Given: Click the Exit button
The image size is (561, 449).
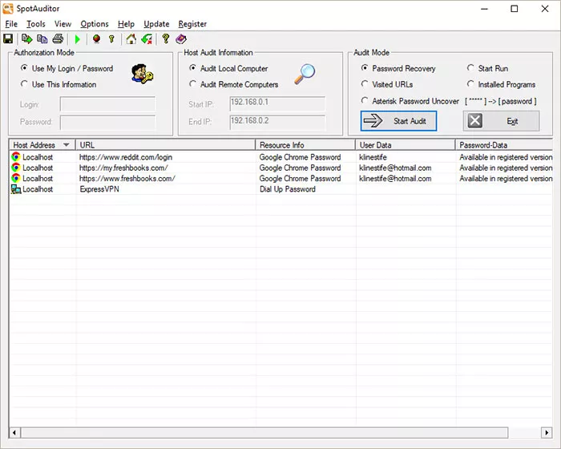Looking at the screenshot, I should 501,121.
